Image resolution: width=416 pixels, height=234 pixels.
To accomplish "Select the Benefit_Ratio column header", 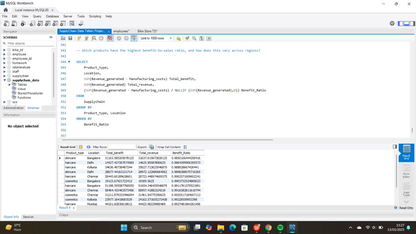I will pyautogui.click(x=187, y=153).
